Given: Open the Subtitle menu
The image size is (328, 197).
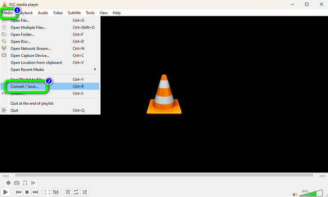Looking at the screenshot, I should 74,13.
